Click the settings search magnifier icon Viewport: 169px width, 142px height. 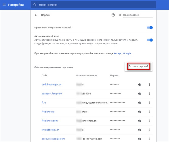pos(35,5)
